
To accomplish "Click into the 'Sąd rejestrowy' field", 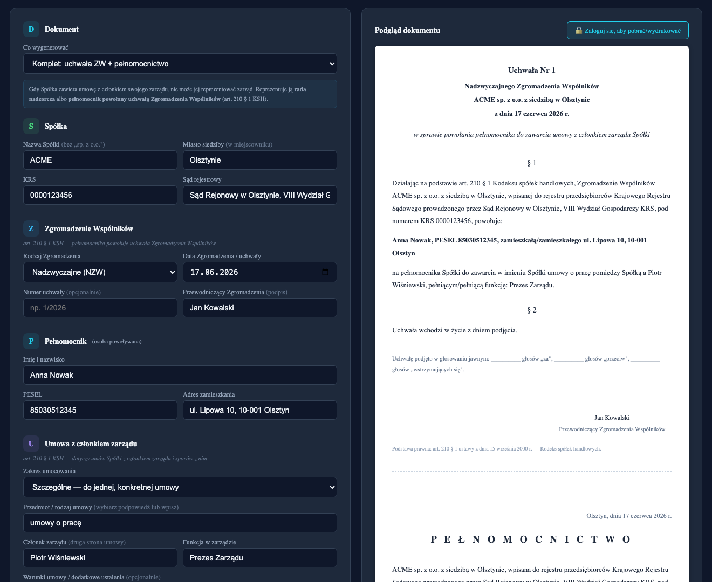I will click(x=260, y=195).
